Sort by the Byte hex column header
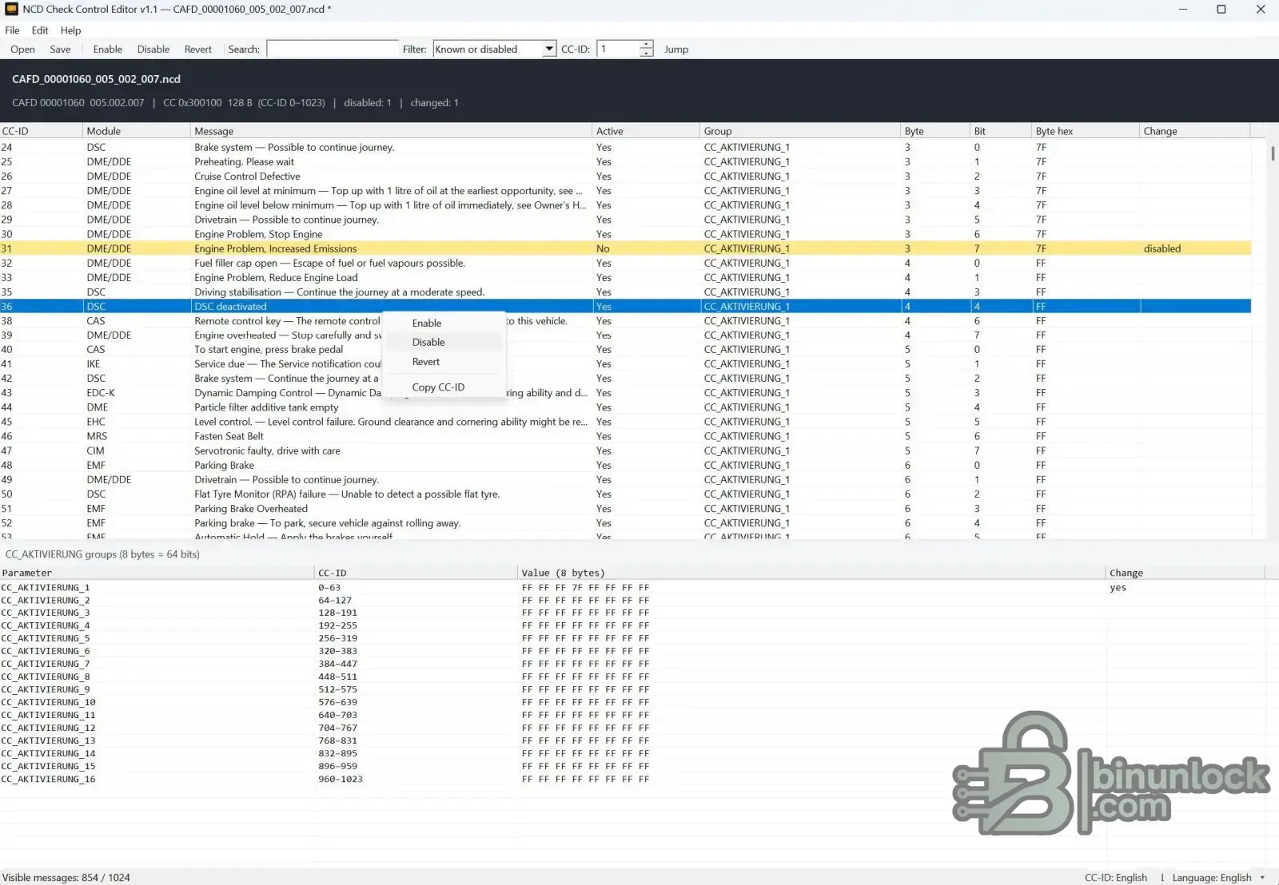 click(1086, 131)
